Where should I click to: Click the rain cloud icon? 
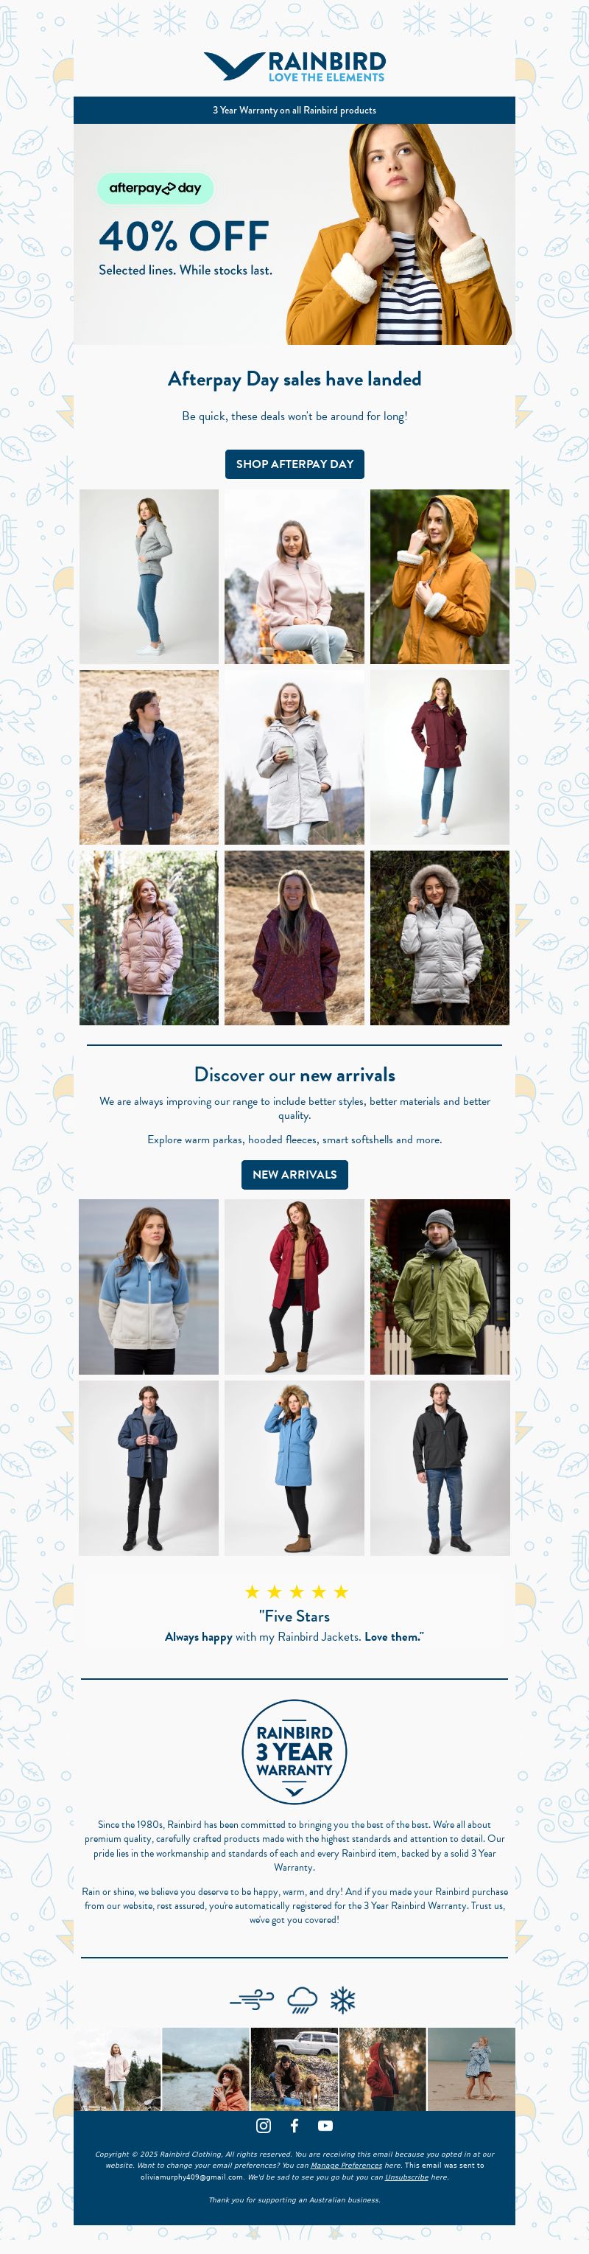[x=303, y=2000]
